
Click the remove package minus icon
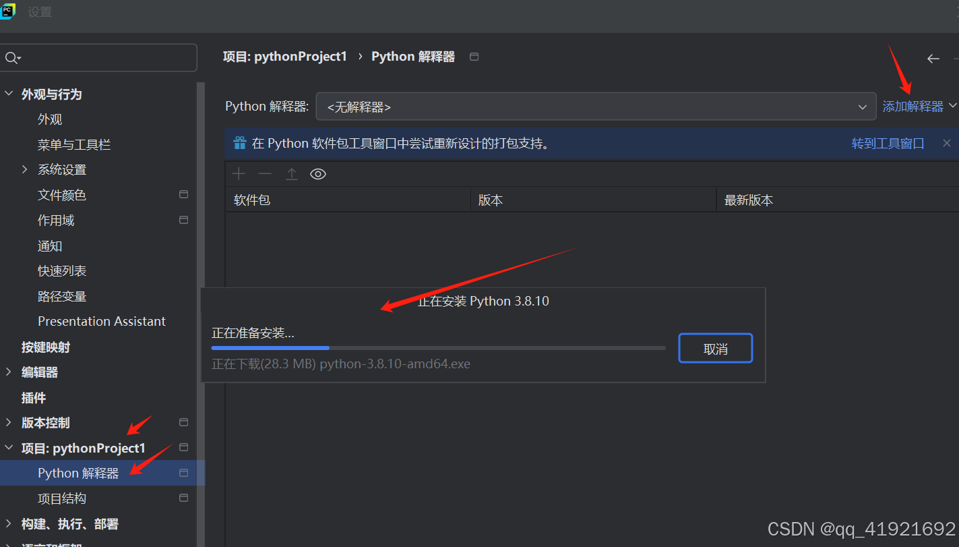pos(265,174)
